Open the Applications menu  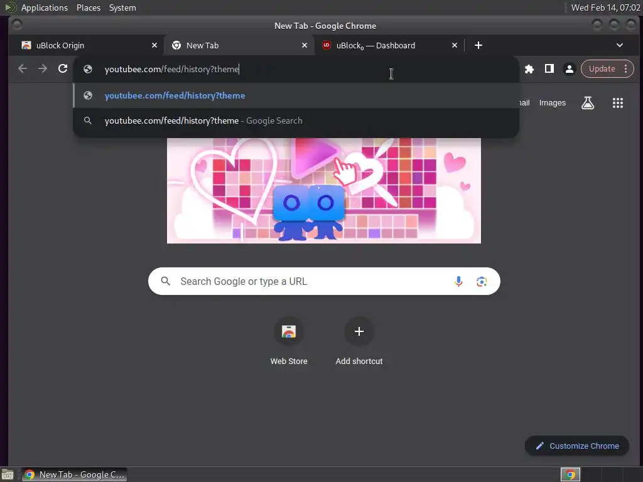click(x=45, y=8)
